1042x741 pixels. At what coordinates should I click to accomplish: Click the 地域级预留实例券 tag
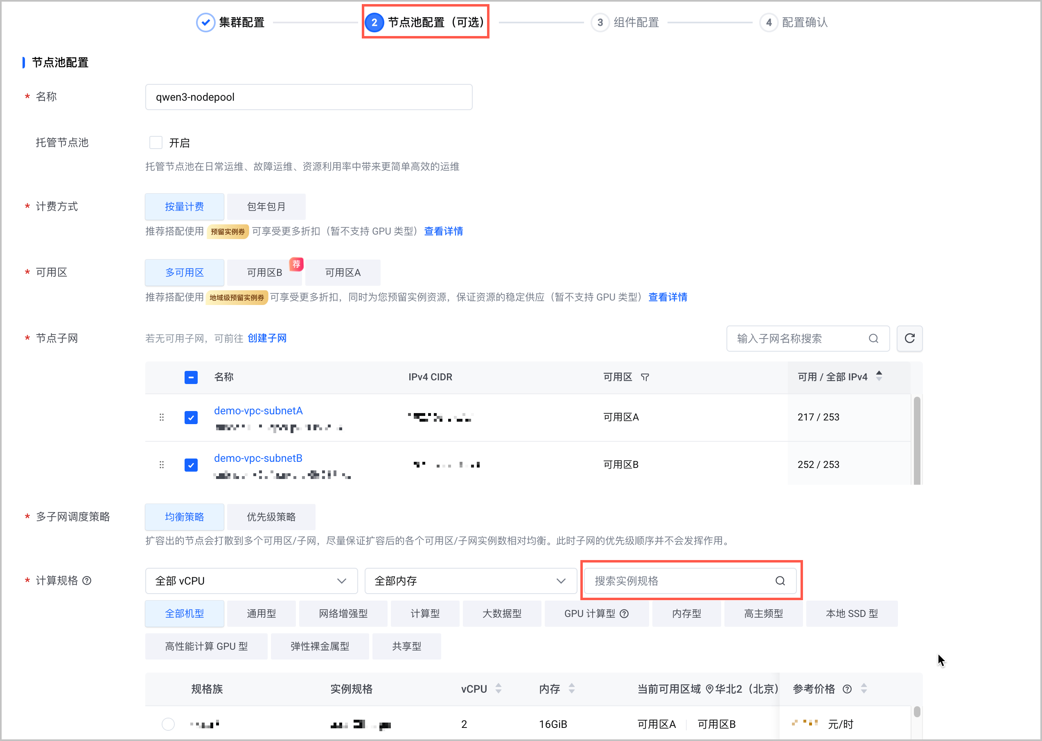point(237,298)
